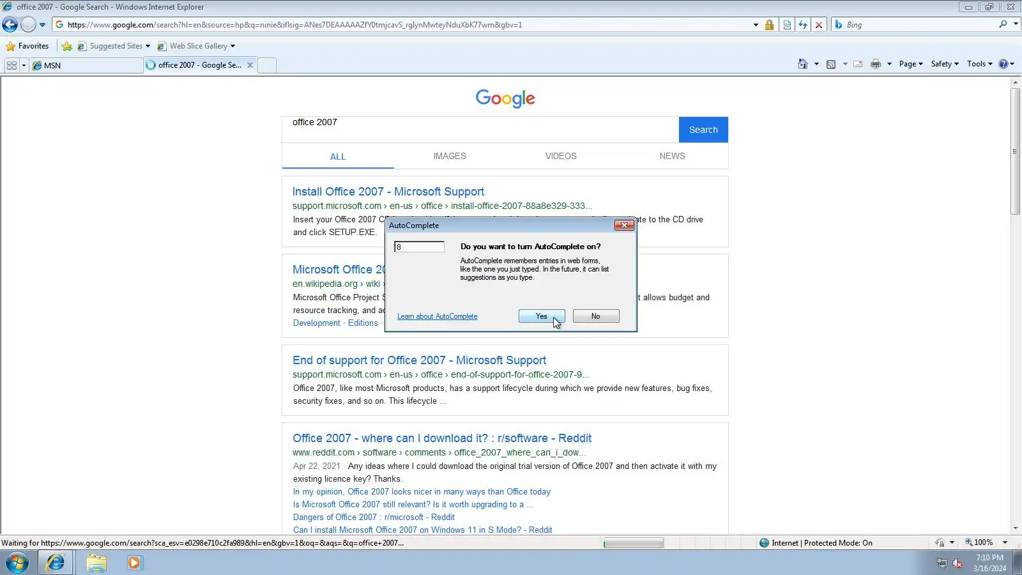Open Suggested Sites on favorites bar
1022x575 pixels.
coord(114,46)
